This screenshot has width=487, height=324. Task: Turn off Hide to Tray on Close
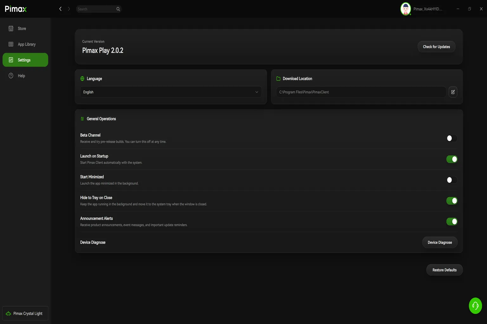452,201
